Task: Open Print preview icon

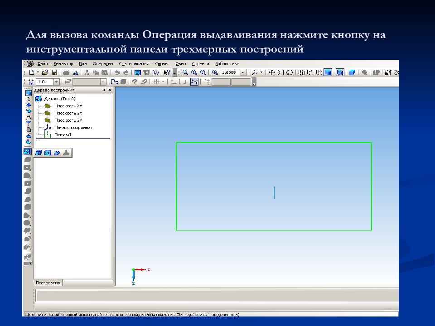Action: [76, 72]
